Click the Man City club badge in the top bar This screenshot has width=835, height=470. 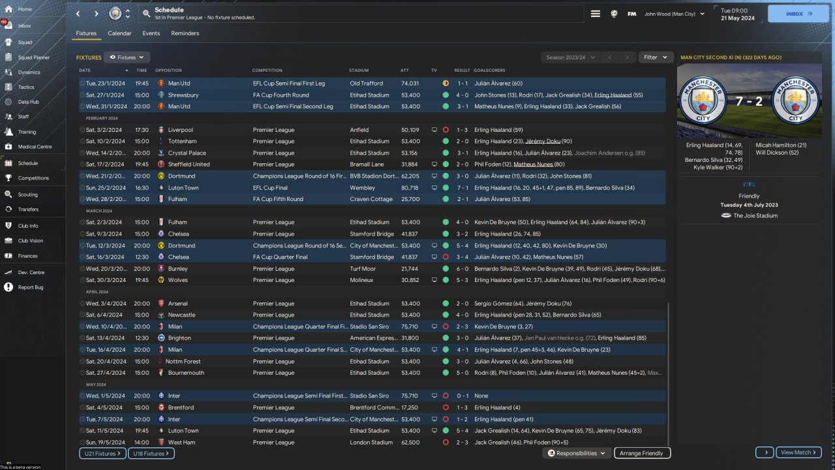tap(115, 14)
